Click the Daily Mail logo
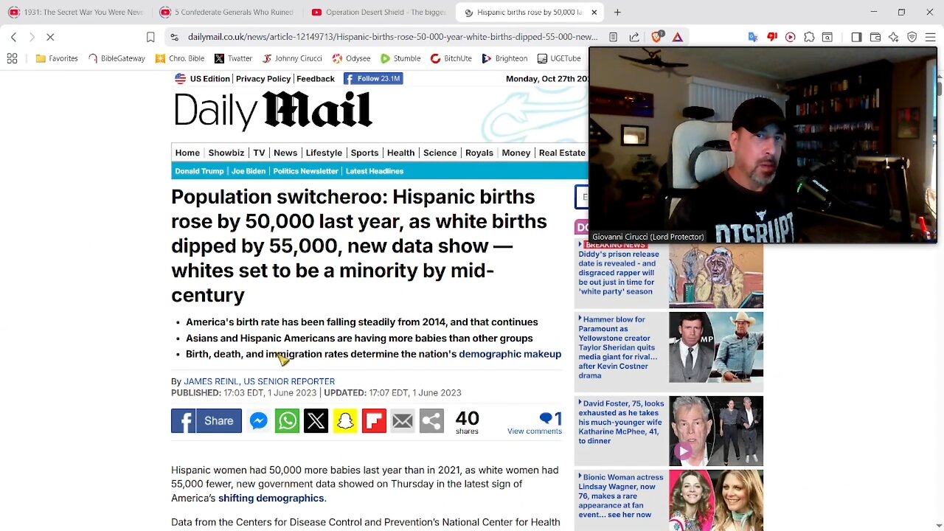The image size is (944, 531). [x=273, y=111]
